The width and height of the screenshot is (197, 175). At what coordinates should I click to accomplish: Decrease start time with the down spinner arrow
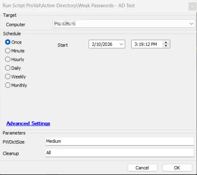pyautogui.click(x=166, y=46)
